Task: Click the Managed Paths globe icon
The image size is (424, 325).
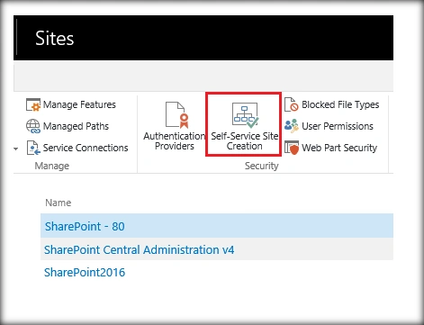Action: click(33, 126)
